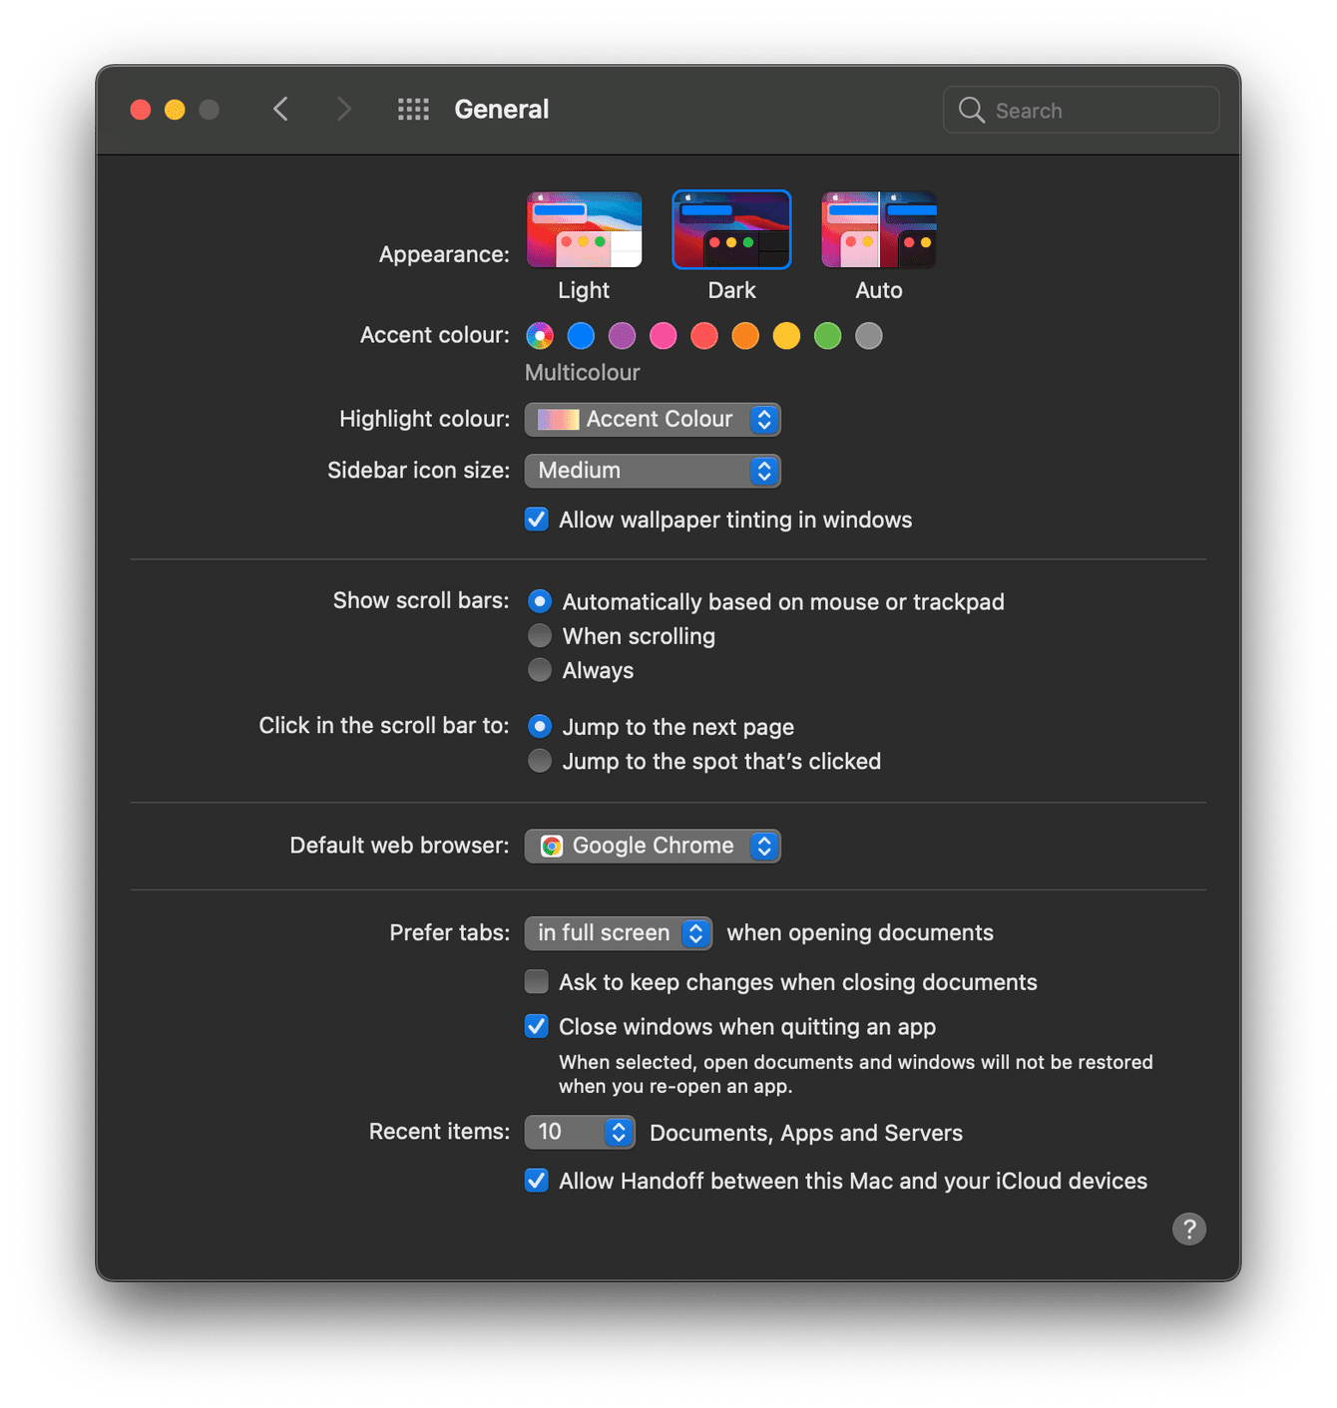Click the forward navigation arrow
This screenshot has width=1337, height=1408.
[344, 109]
